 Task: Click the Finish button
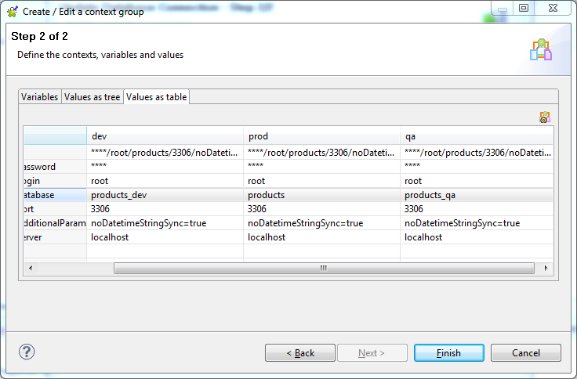(449, 353)
